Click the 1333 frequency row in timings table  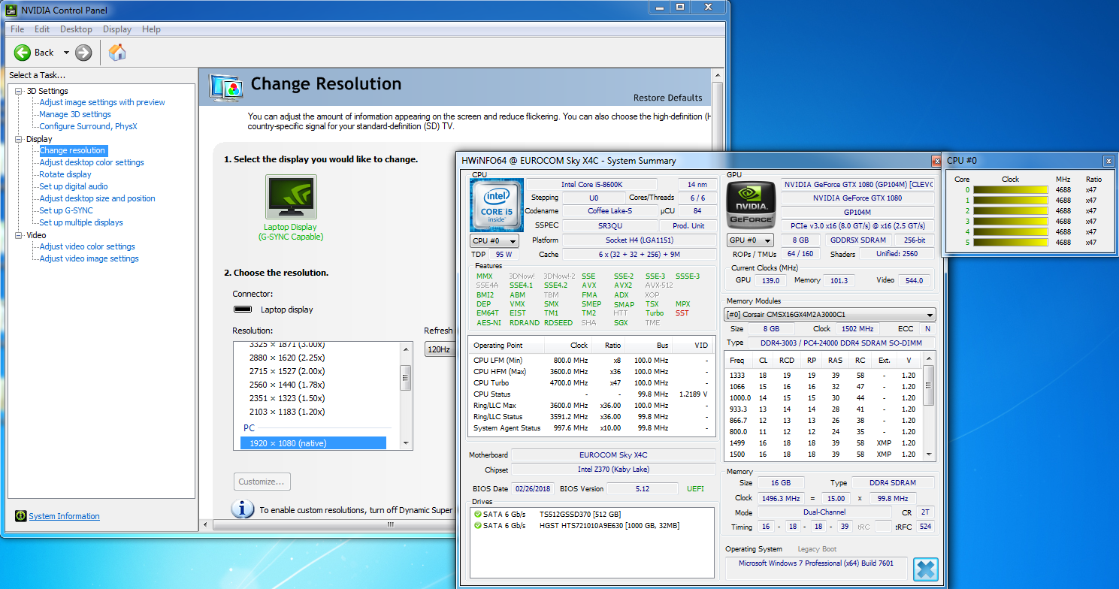823,375
